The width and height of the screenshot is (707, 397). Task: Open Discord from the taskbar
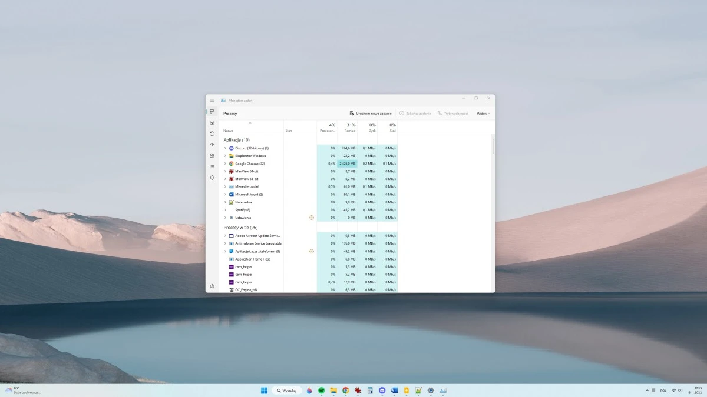382,390
